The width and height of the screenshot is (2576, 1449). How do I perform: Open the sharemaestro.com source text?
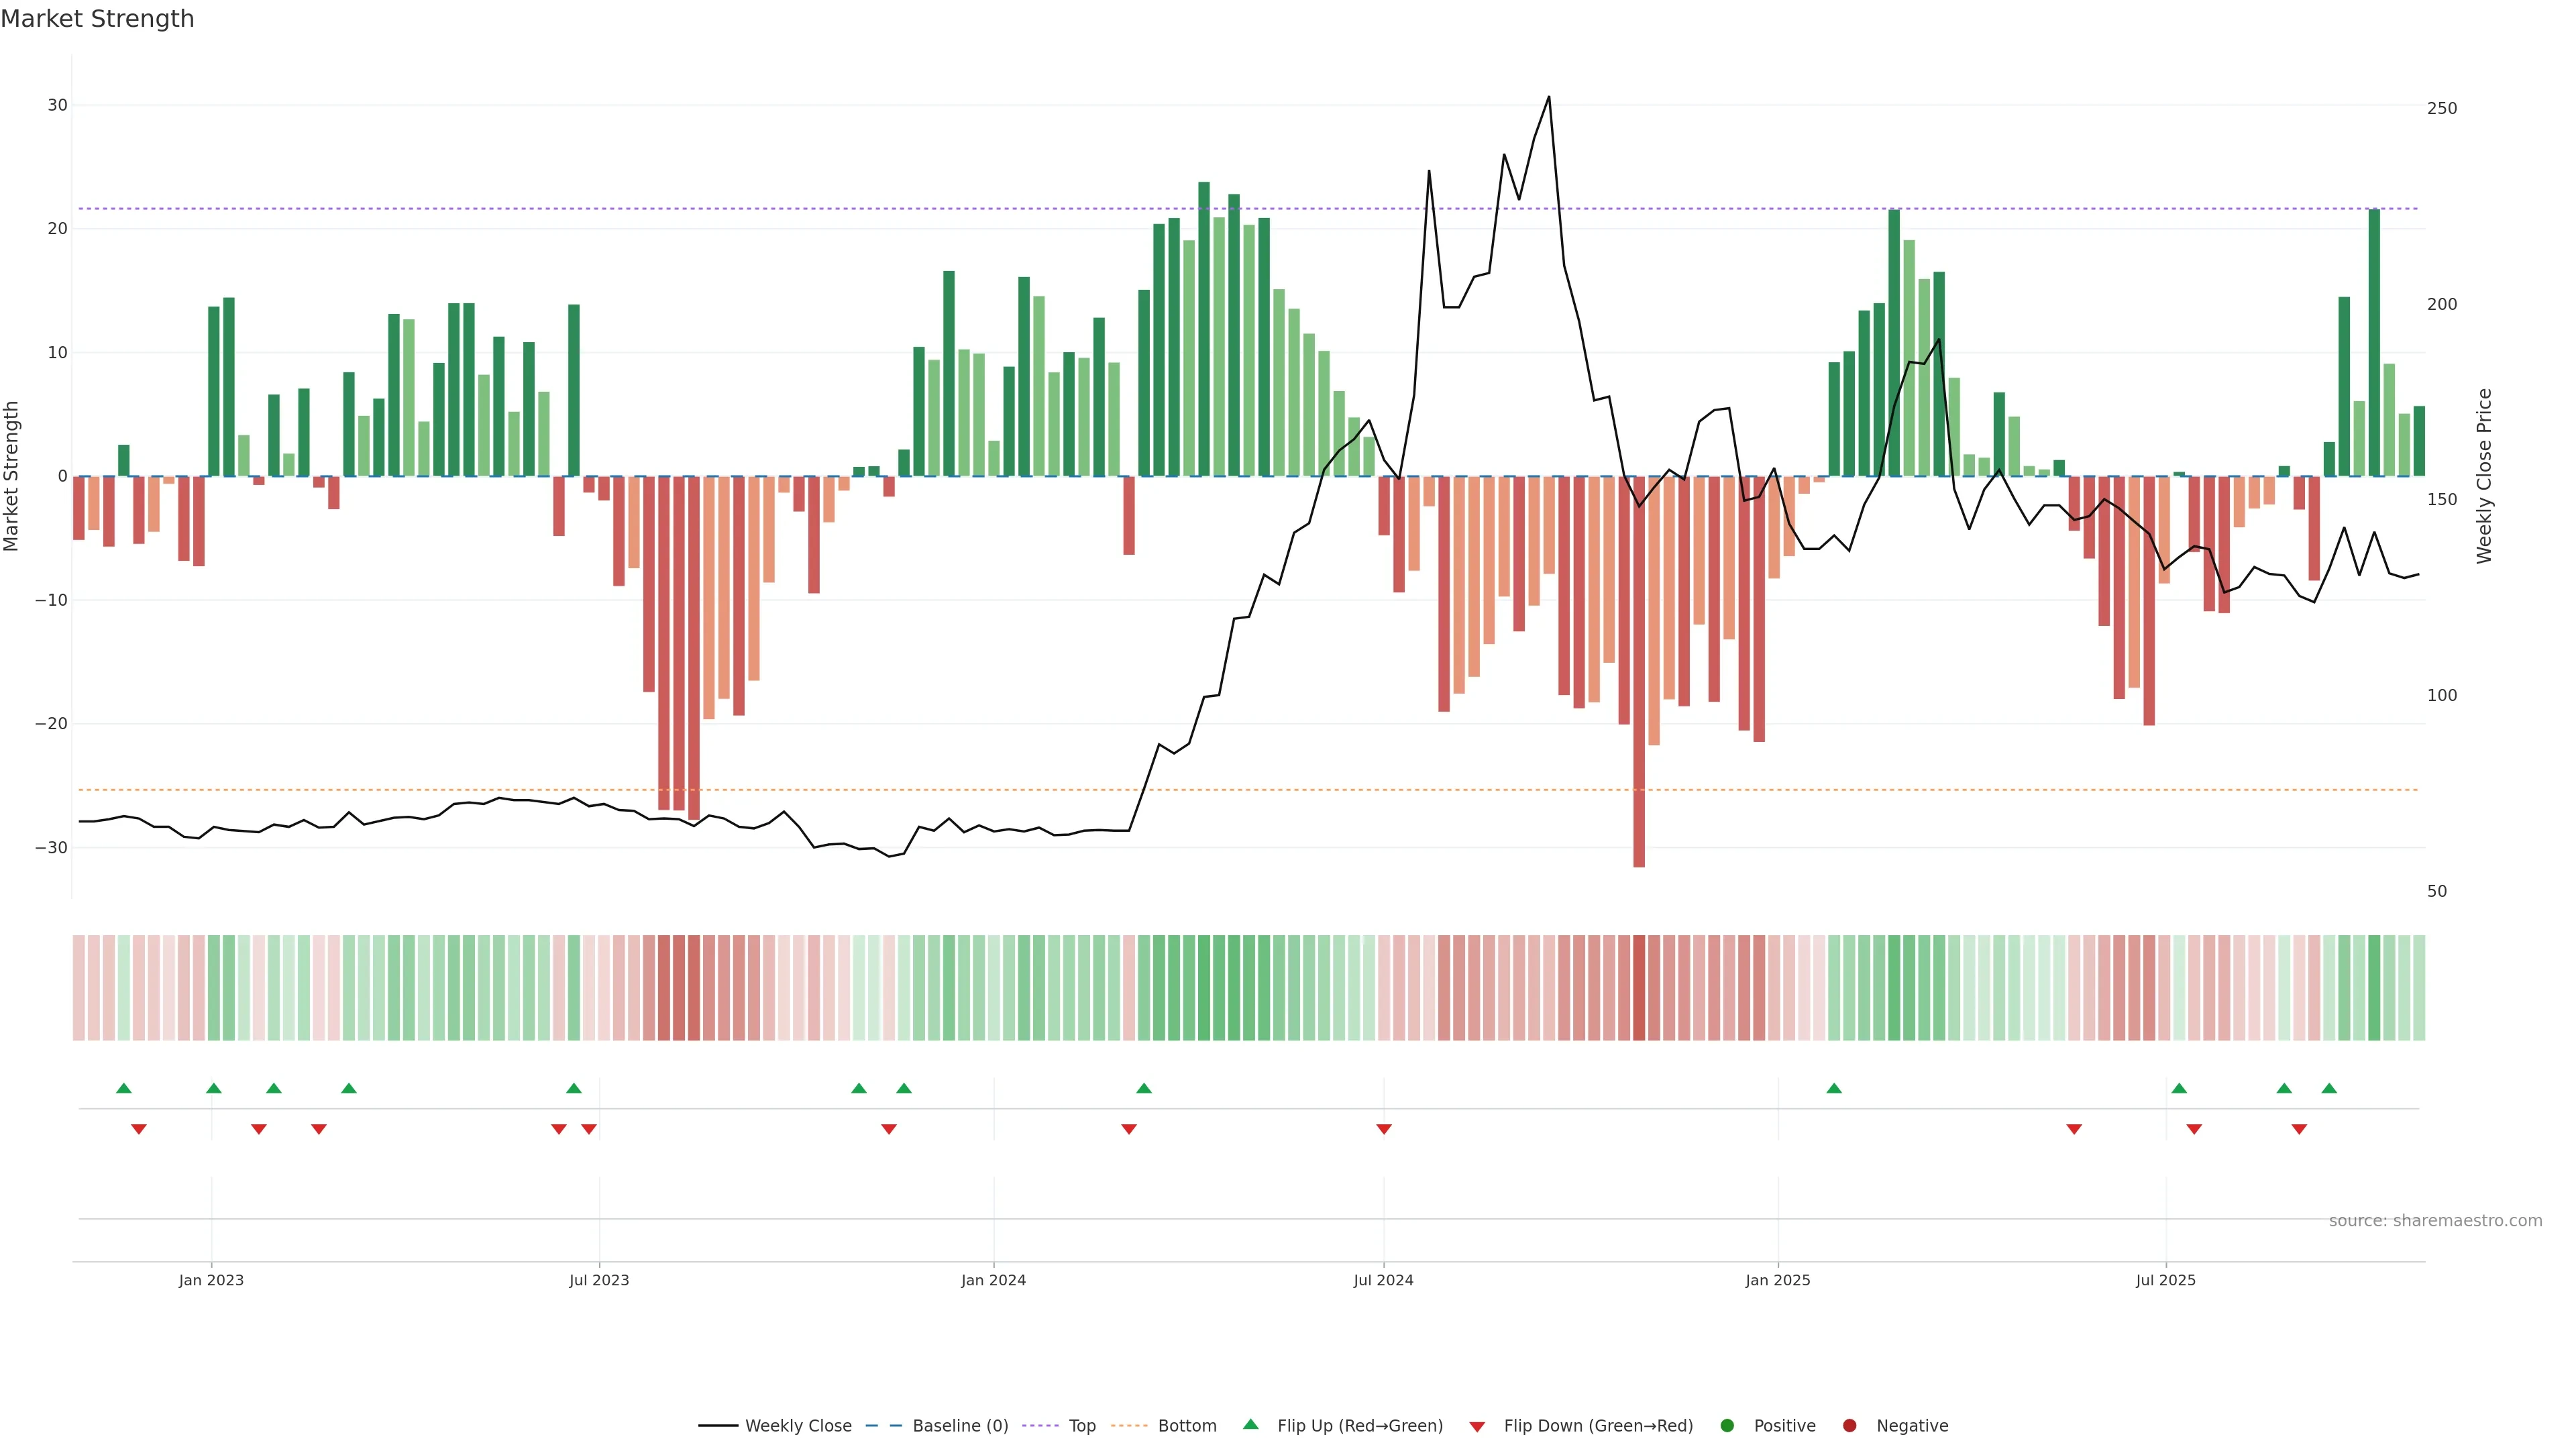(2435, 1221)
